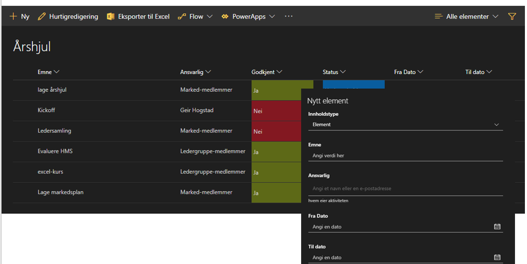This screenshot has width=527, height=264.
Task: Click the Nytt element panel heading
Action: click(328, 101)
